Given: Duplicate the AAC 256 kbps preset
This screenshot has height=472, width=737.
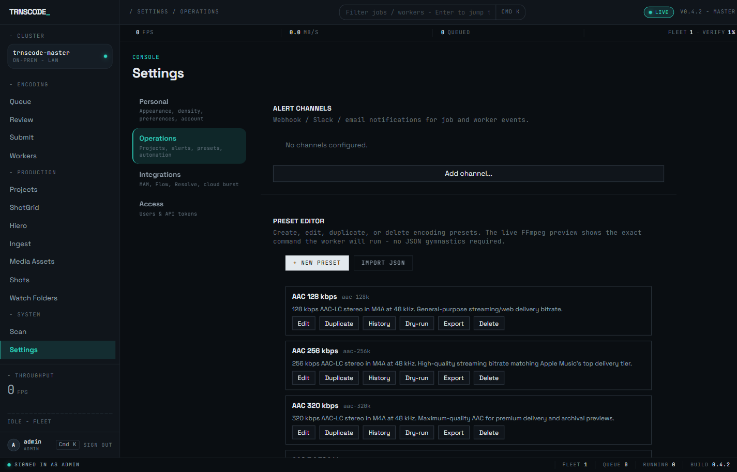Looking at the screenshot, I should [339, 378].
